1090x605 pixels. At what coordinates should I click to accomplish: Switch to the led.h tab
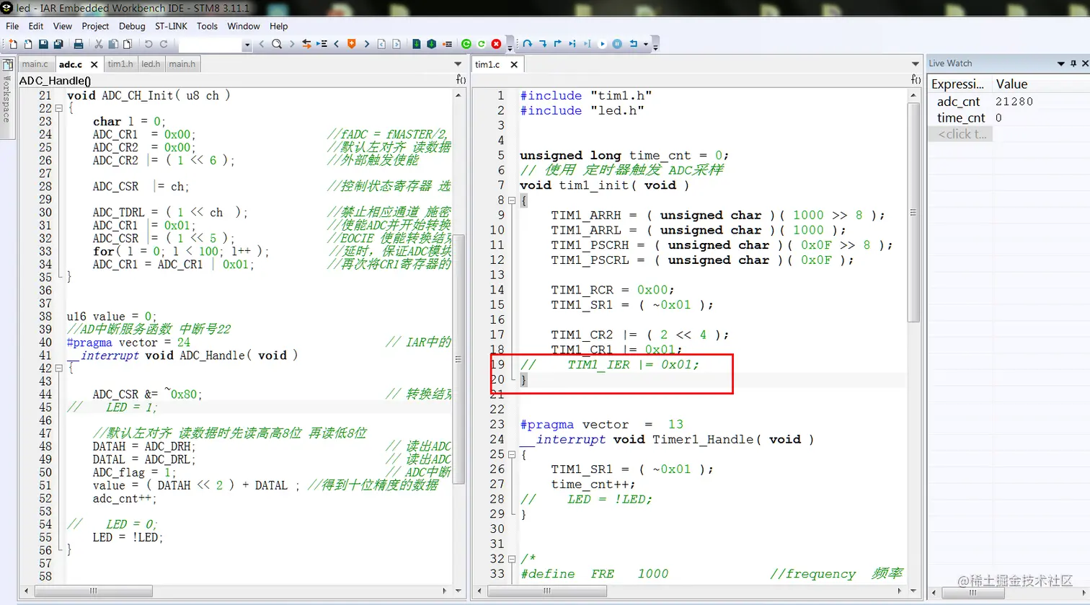point(151,64)
